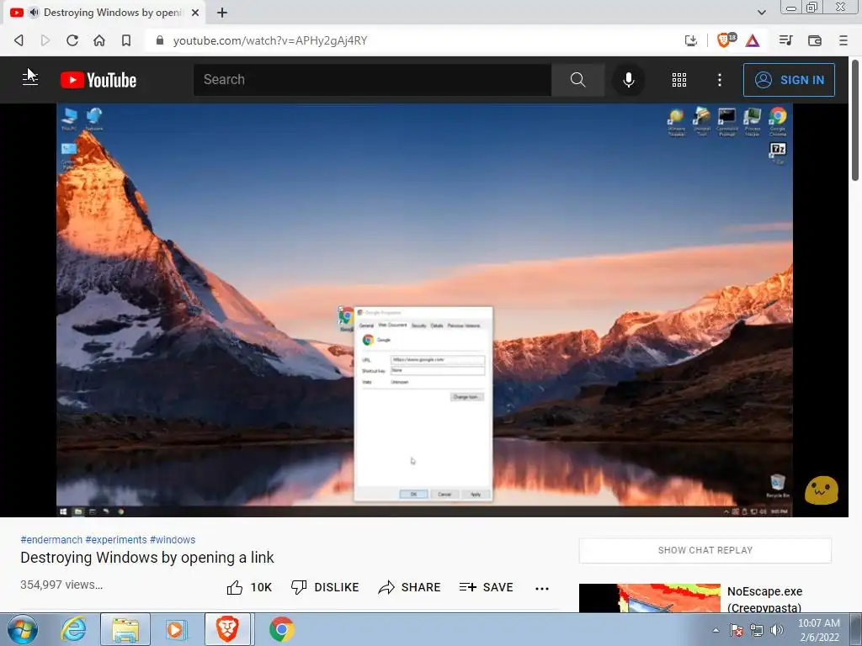
Task: Open YouTube settings three-dot menu
Action: pos(720,80)
